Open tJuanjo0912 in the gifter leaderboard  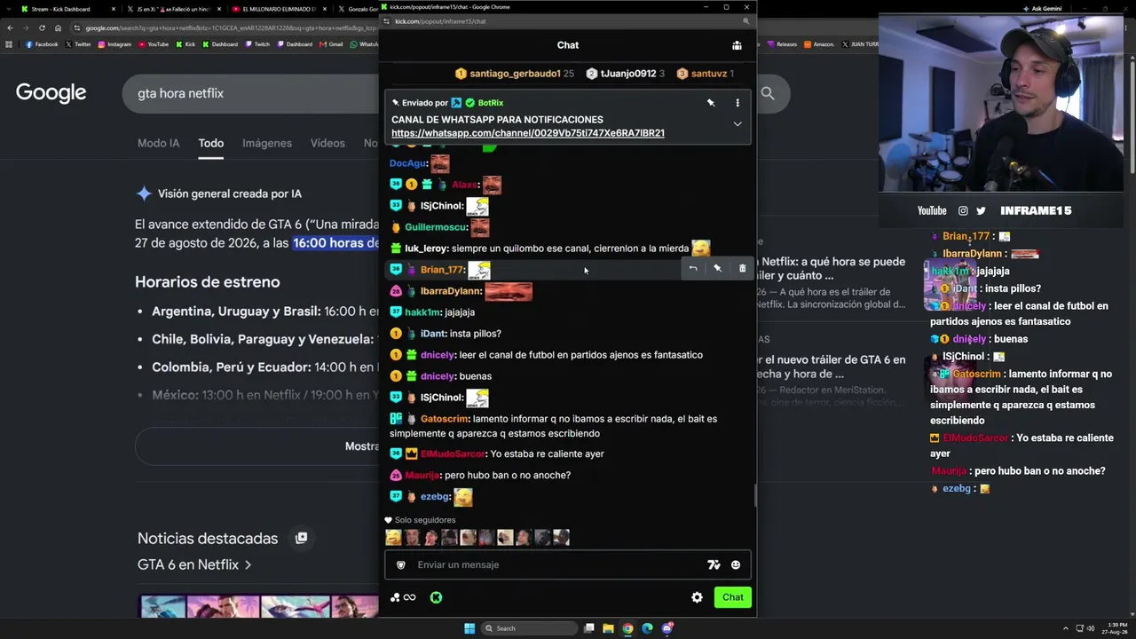626,74
